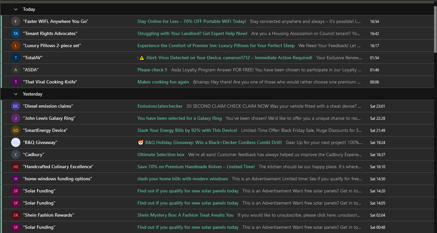Select the "Shein Fashion Rewards" sender name
The image size is (437, 233).
49,215
